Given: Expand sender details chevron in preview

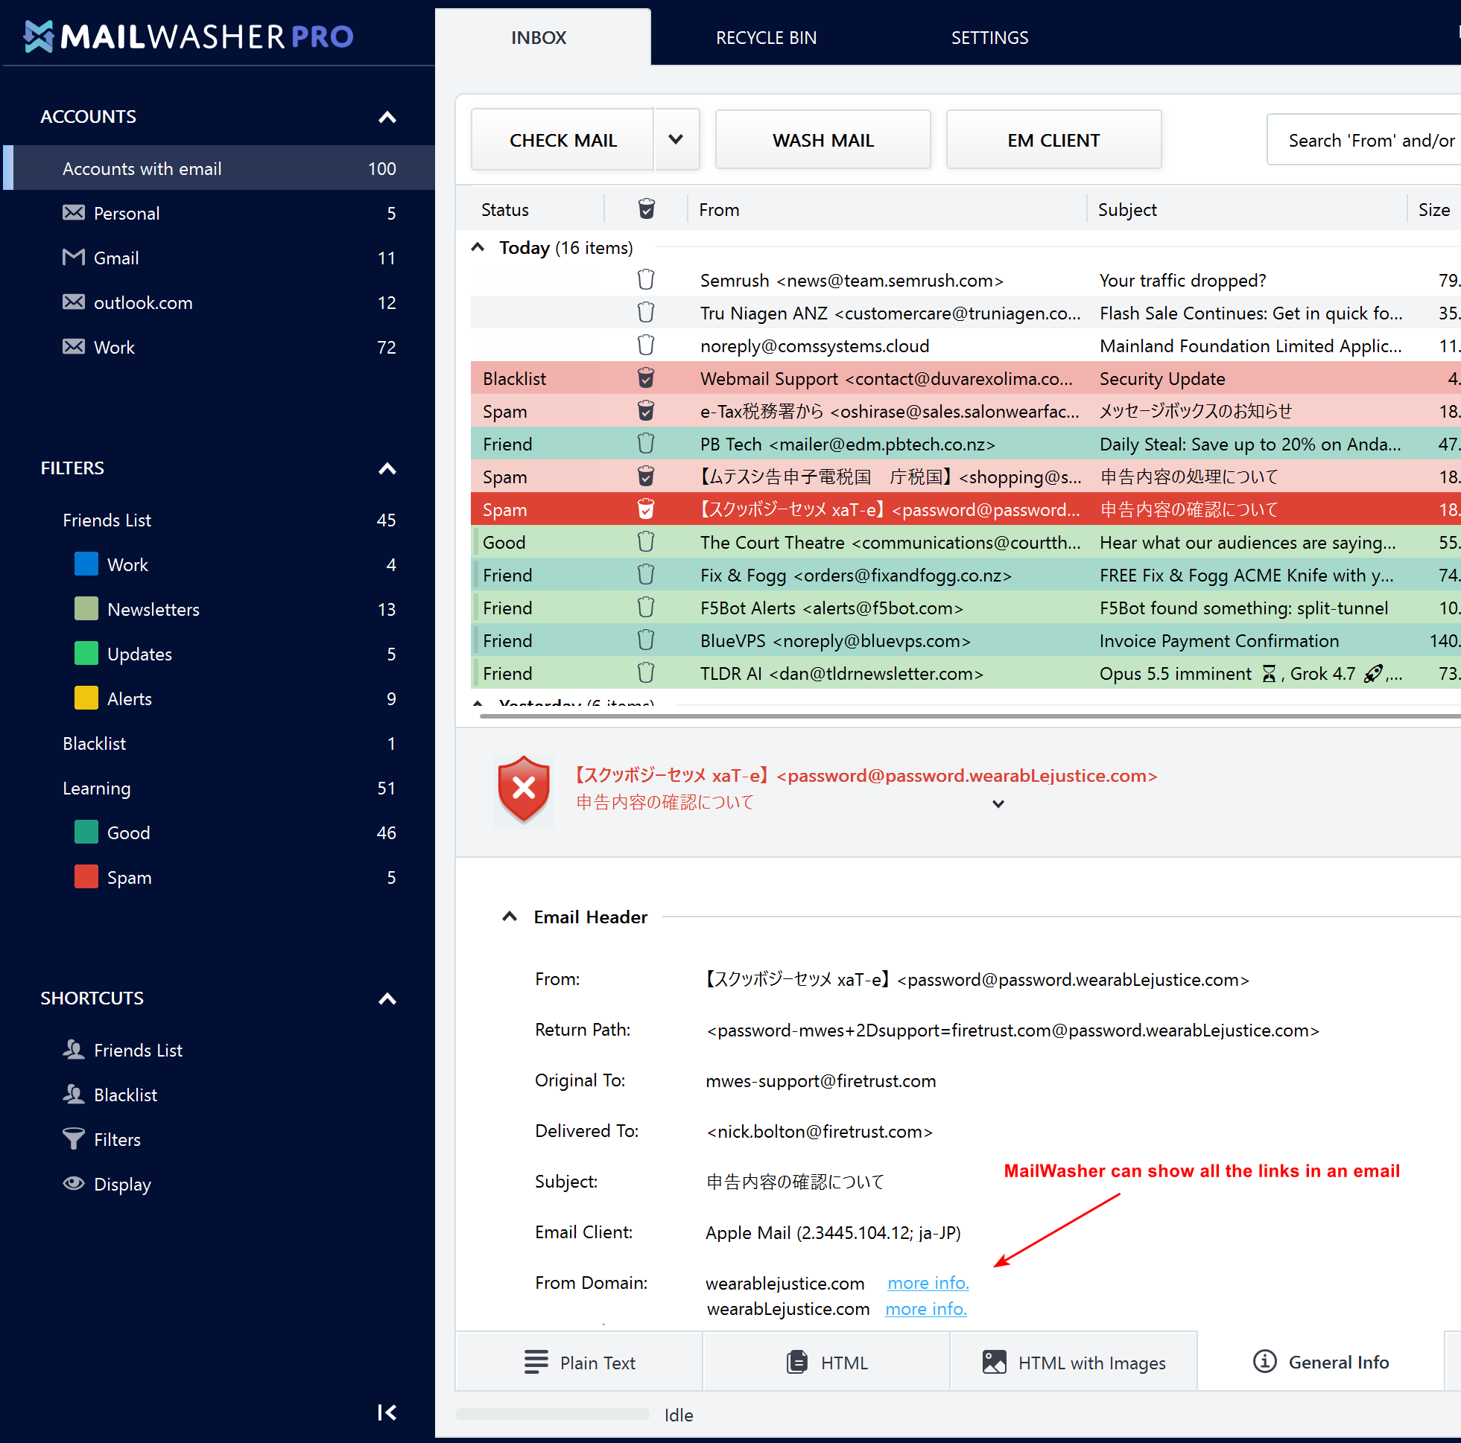Looking at the screenshot, I should (998, 803).
